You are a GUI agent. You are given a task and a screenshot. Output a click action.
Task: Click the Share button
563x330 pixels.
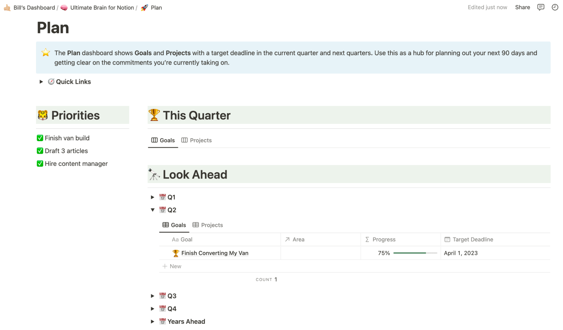click(x=522, y=7)
